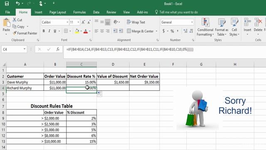This screenshot has height=150, width=266.
Task: Apply yellow fill color
Action: pos(77,31)
